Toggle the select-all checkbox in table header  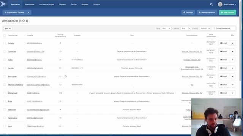coord(5,35)
